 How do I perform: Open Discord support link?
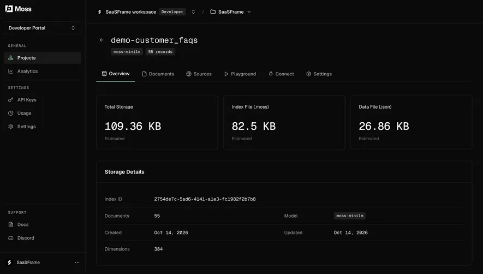[43, 238]
